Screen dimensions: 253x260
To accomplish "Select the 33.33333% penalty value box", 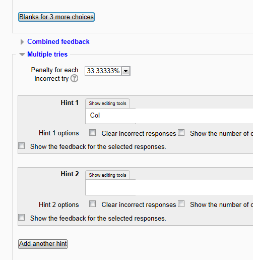I will point(107,71).
